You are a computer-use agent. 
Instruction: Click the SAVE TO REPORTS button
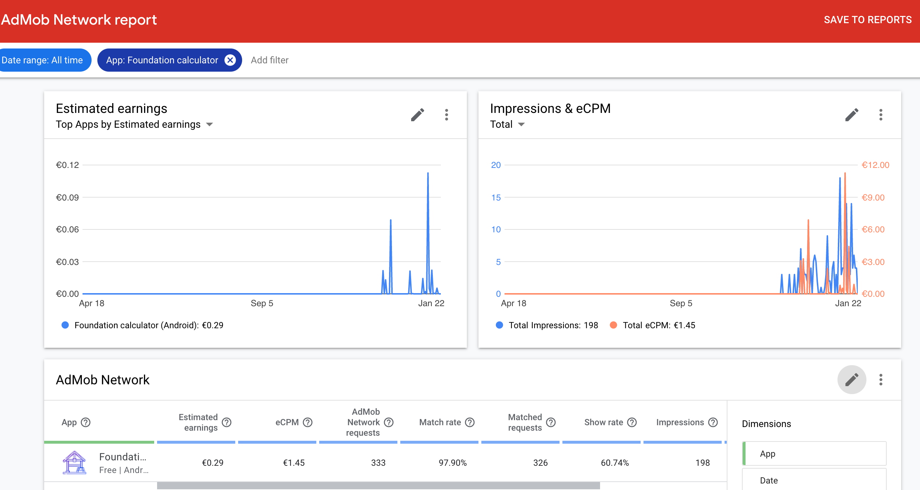(868, 20)
